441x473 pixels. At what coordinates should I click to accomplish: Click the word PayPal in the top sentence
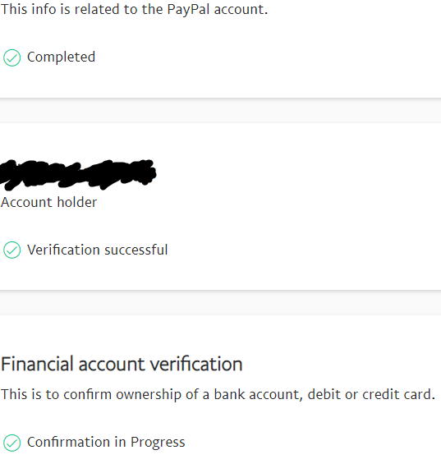(188, 9)
